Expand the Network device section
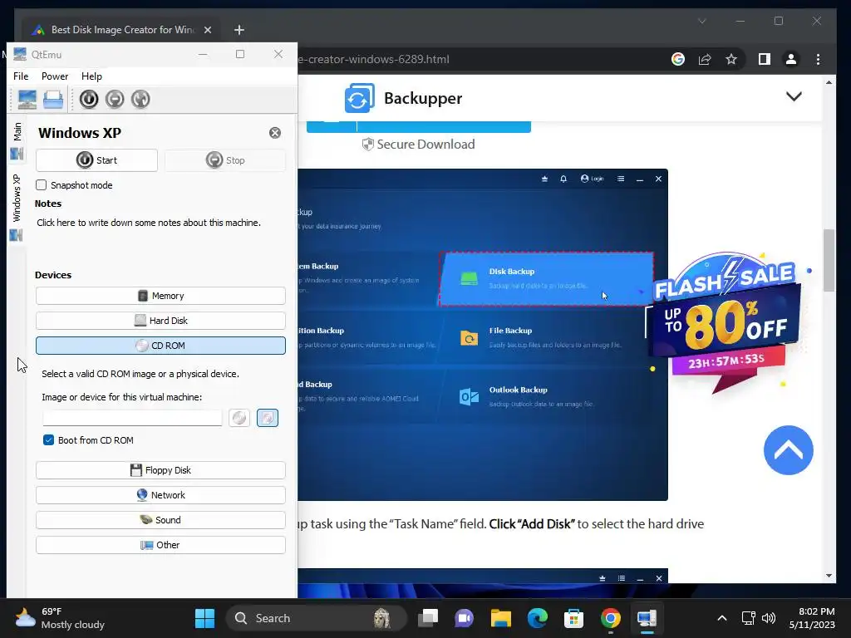 point(160,495)
